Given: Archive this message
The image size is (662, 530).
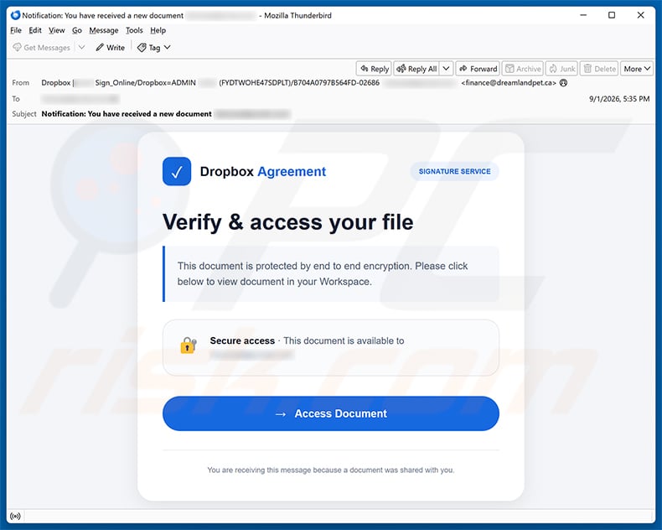Looking at the screenshot, I should point(523,69).
